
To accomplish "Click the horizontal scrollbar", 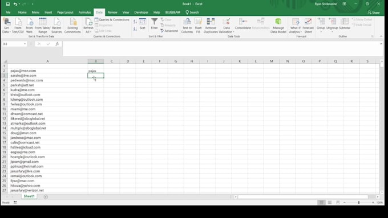I will (x=302, y=197).
